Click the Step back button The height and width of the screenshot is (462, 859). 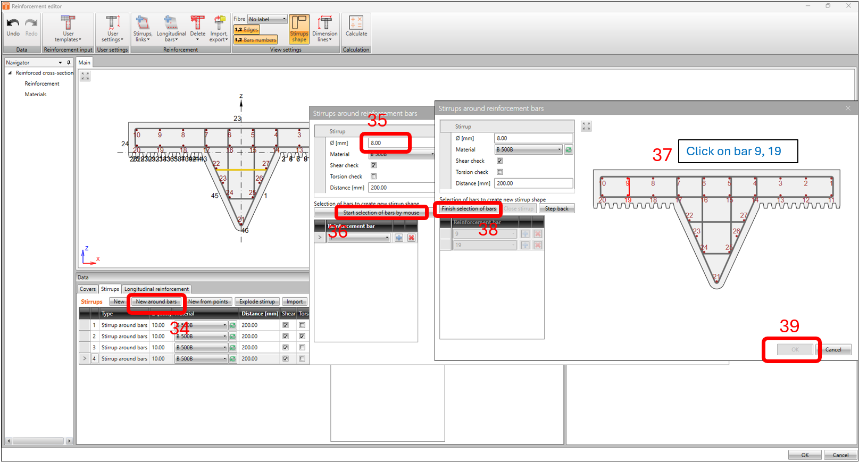pyautogui.click(x=557, y=209)
